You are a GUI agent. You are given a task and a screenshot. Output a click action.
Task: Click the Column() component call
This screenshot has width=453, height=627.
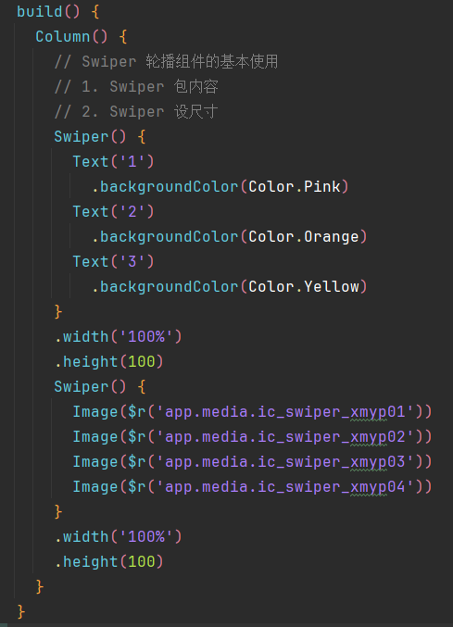pos(71,37)
